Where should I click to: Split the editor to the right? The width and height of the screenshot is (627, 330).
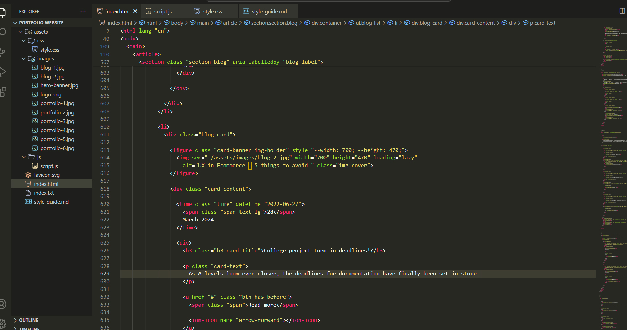coord(622,11)
